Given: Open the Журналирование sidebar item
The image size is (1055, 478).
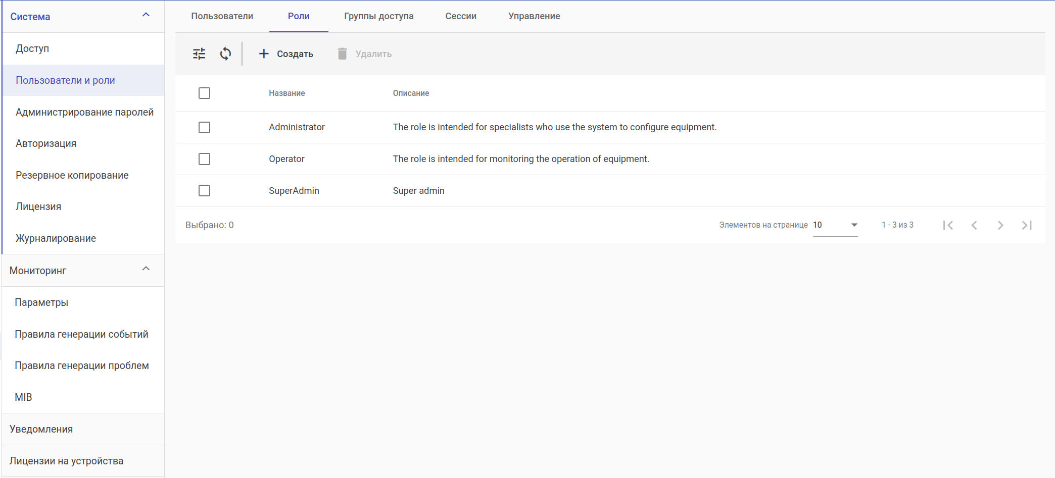Looking at the screenshot, I should pyautogui.click(x=56, y=238).
